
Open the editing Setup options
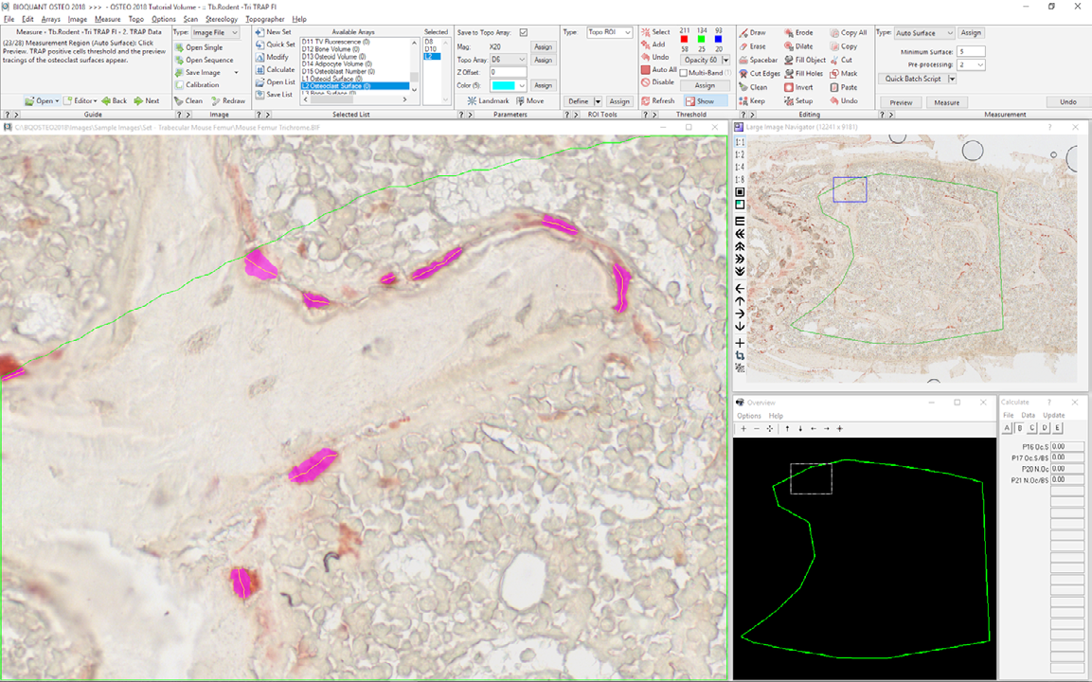tap(798, 101)
